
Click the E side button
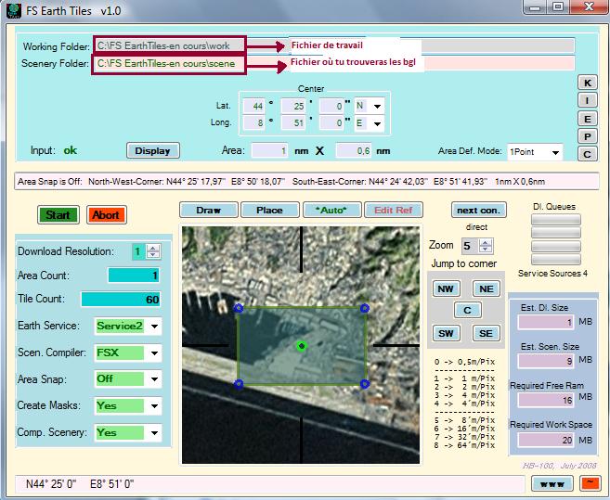[x=588, y=119]
